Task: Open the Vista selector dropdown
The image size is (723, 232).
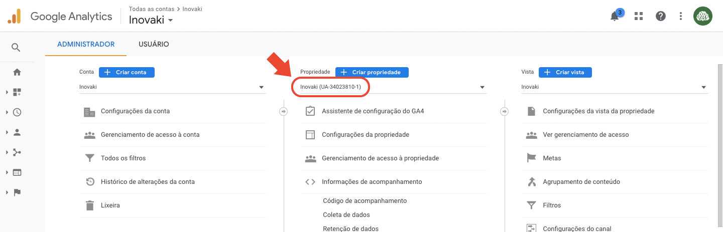Action: (x=614, y=87)
